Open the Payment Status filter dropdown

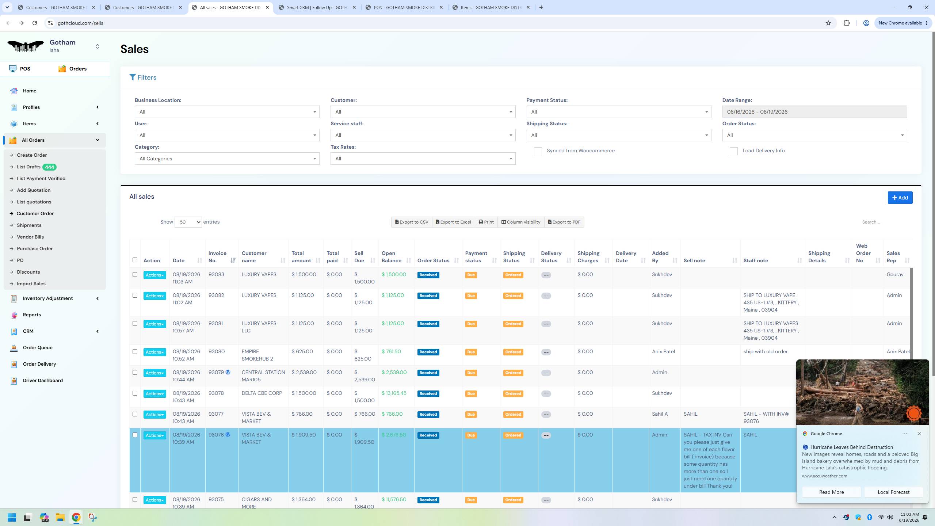tap(619, 112)
